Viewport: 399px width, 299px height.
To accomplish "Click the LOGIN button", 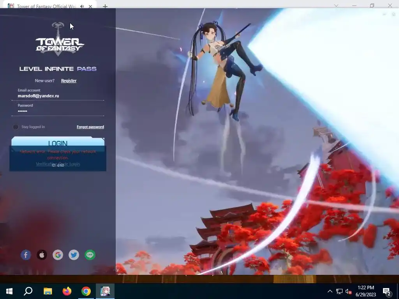I will coord(58,142).
